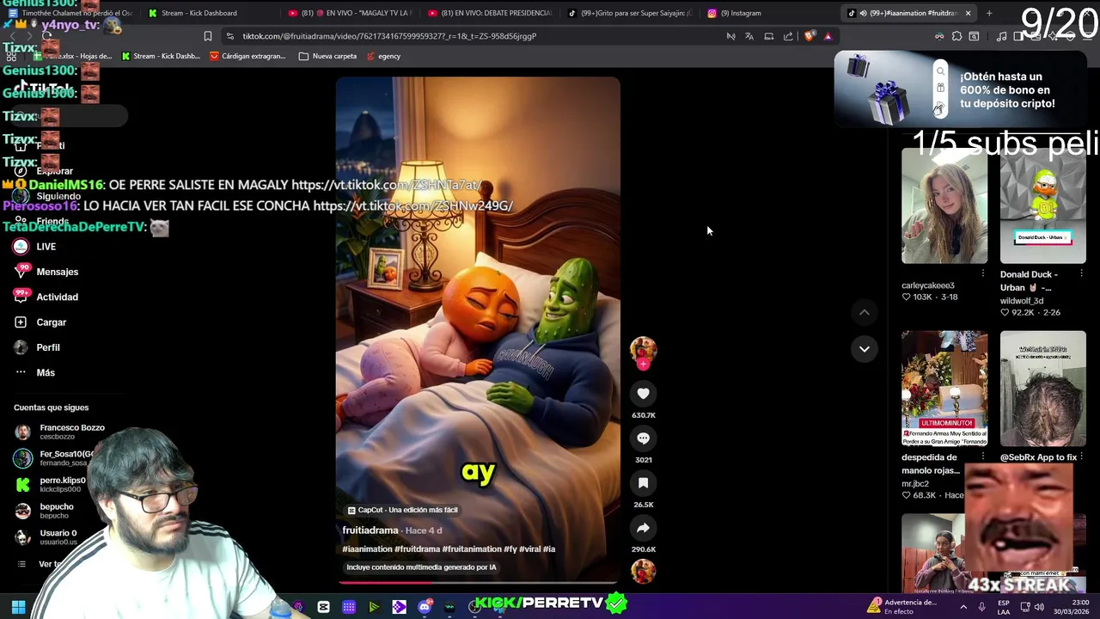Open the 'despedida de manolo rojas' video thumbnail
Viewport: 1100px width, 619px height.
pyautogui.click(x=944, y=389)
